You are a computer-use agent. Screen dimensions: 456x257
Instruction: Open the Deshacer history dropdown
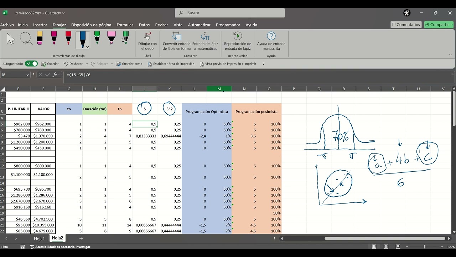86,64
